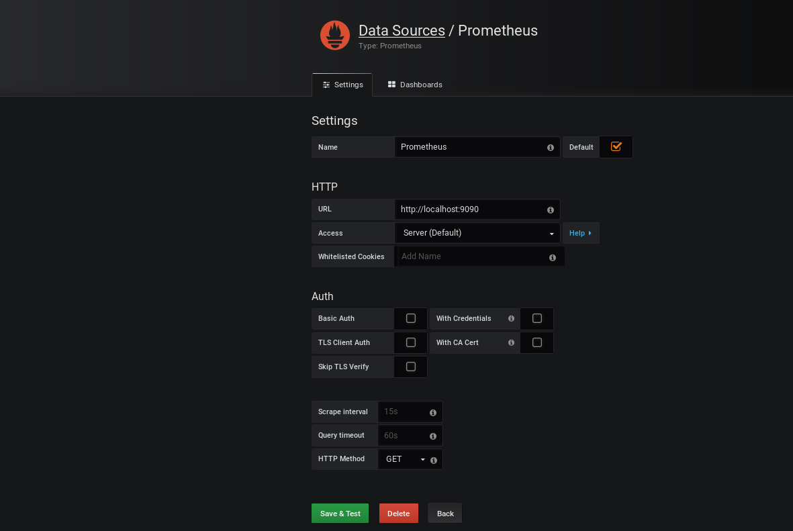This screenshot has height=531, width=793.
Task: Click the Whitelisted Cookies info icon
Action: 552,257
